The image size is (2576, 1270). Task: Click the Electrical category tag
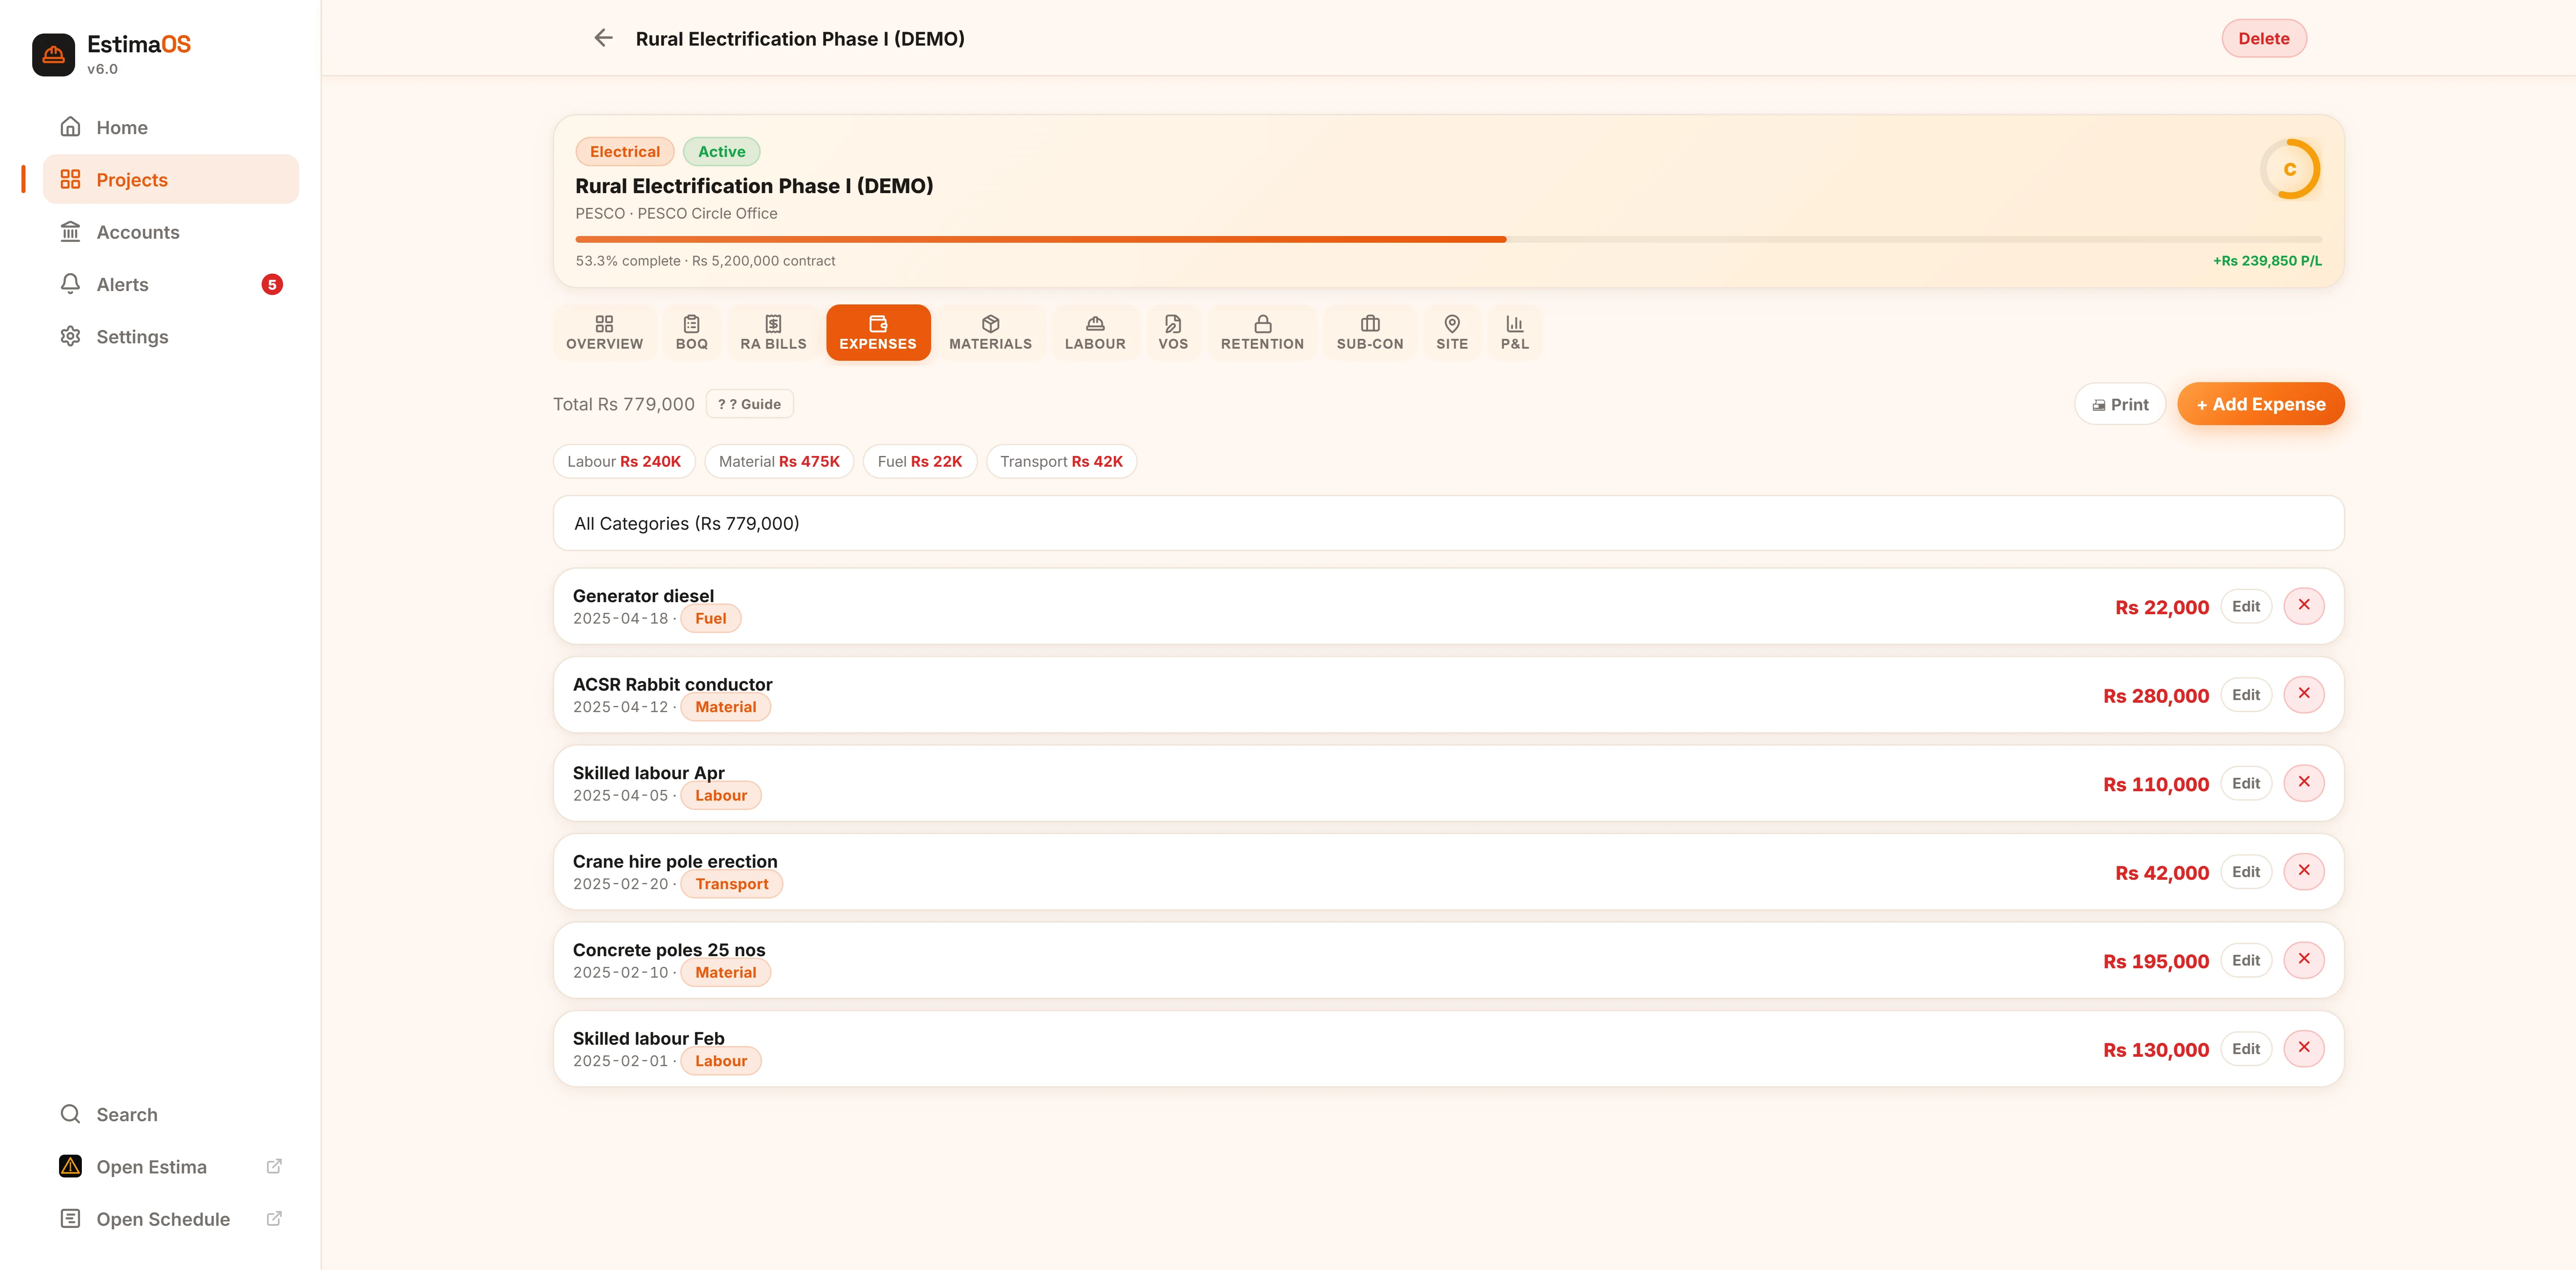click(625, 152)
